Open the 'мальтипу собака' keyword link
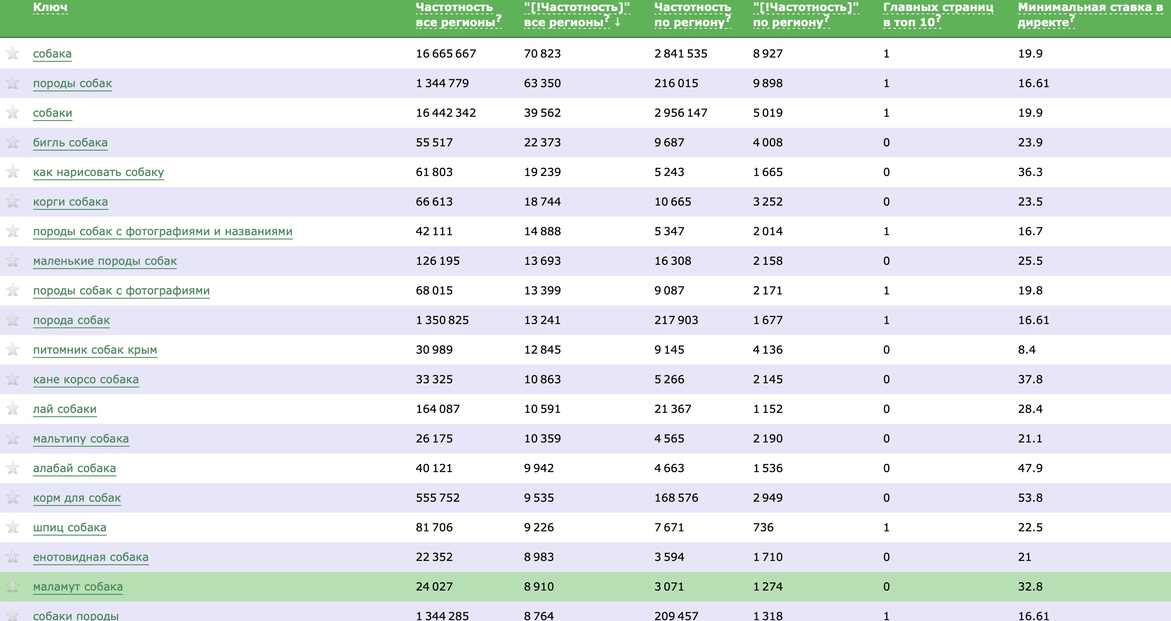 click(81, 439)
